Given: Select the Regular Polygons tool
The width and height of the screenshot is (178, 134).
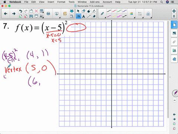Looking at the screenshot, I should click(x=89, y=11).
